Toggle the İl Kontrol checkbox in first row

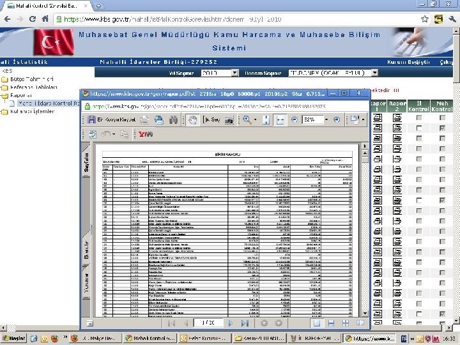(419, 118)
